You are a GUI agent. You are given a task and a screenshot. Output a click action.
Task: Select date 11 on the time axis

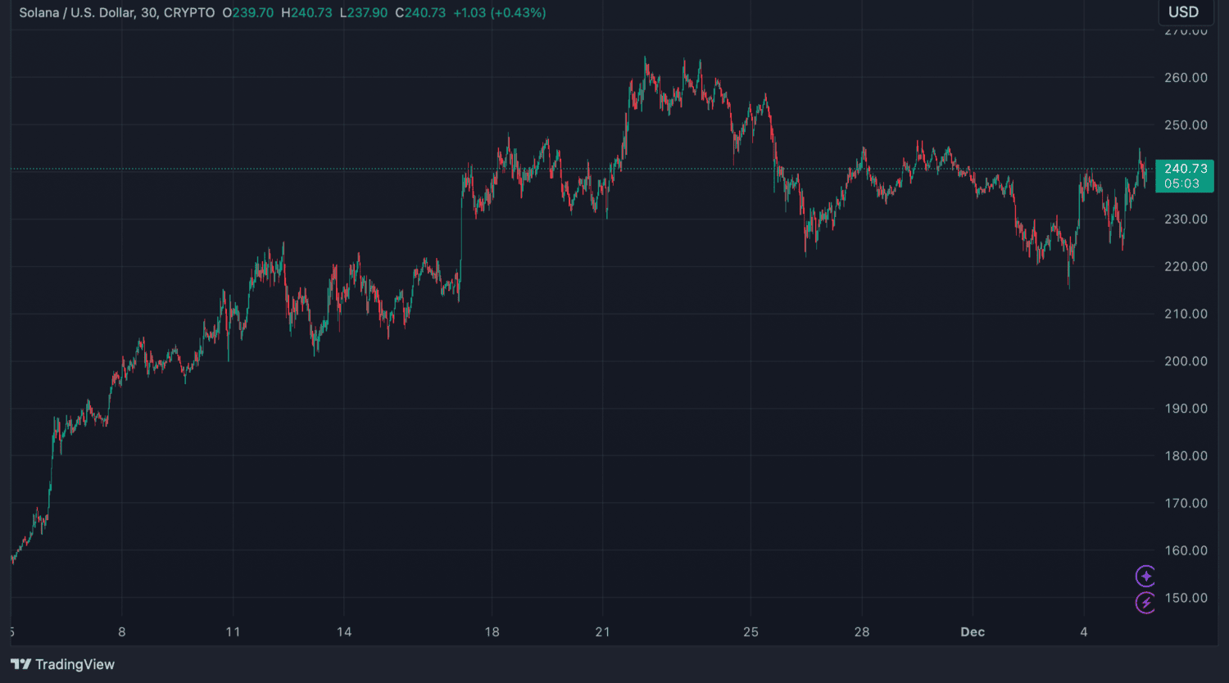234,632
